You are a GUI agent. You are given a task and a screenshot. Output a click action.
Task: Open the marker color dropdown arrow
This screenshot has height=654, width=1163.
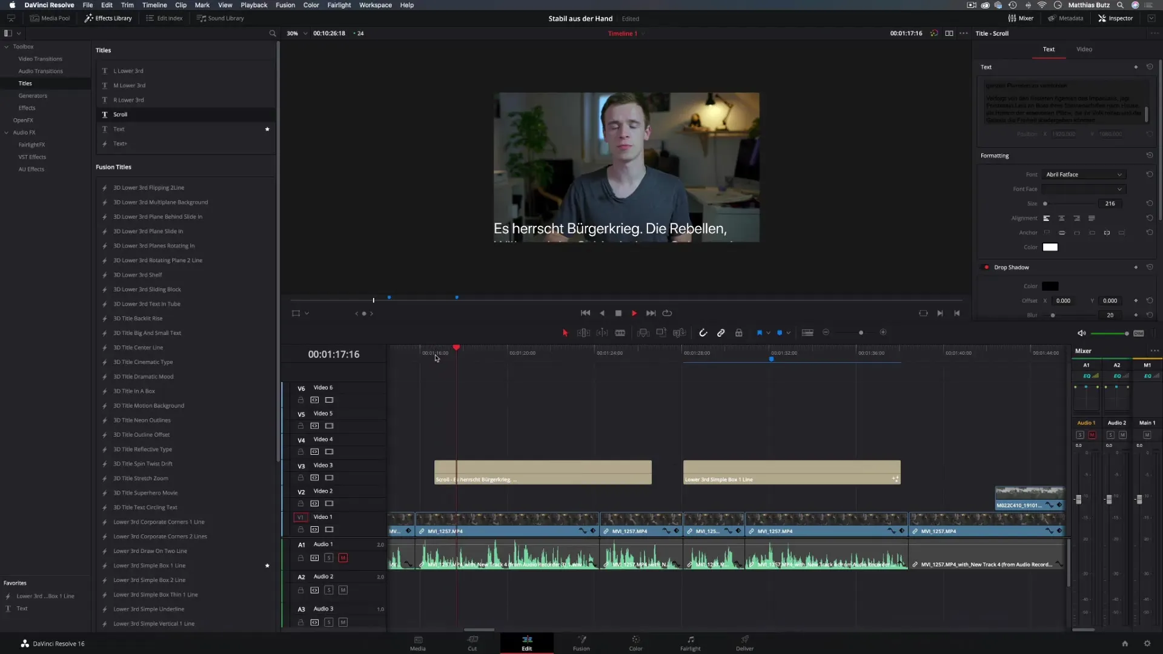click(x=788, y=332)
